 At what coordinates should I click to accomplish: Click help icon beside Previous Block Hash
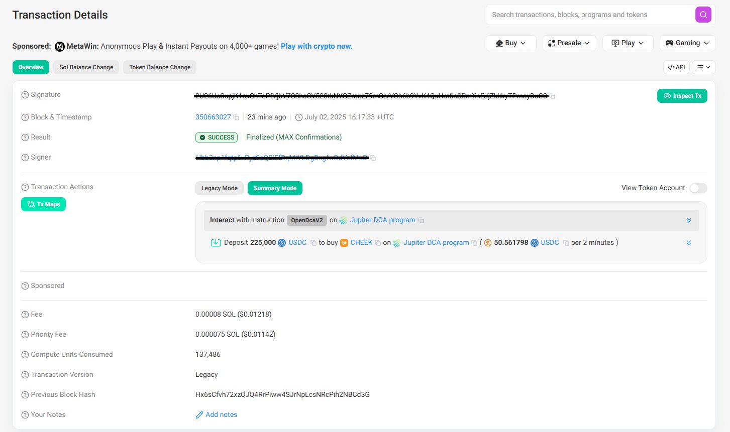pos(25,395)
